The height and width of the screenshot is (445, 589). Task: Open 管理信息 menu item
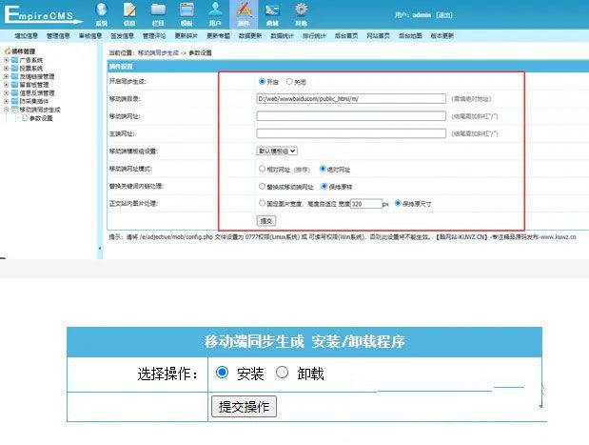coord(58,36)
